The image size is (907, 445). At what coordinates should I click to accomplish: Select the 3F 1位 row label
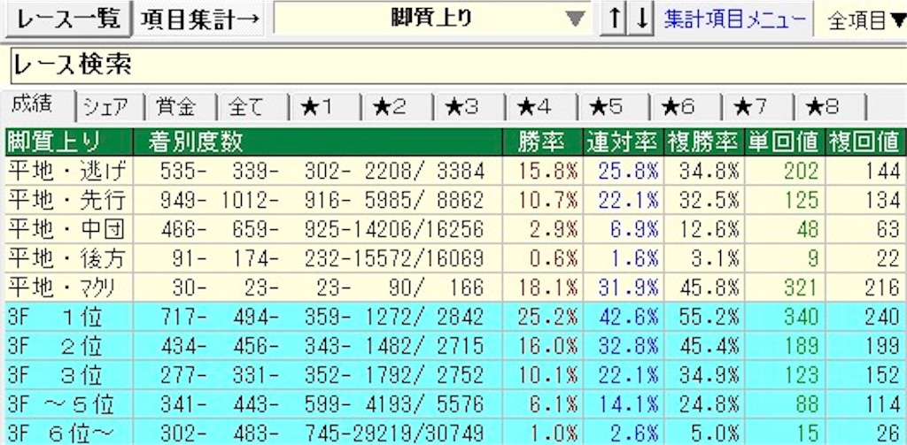click(x=68, y=316)
